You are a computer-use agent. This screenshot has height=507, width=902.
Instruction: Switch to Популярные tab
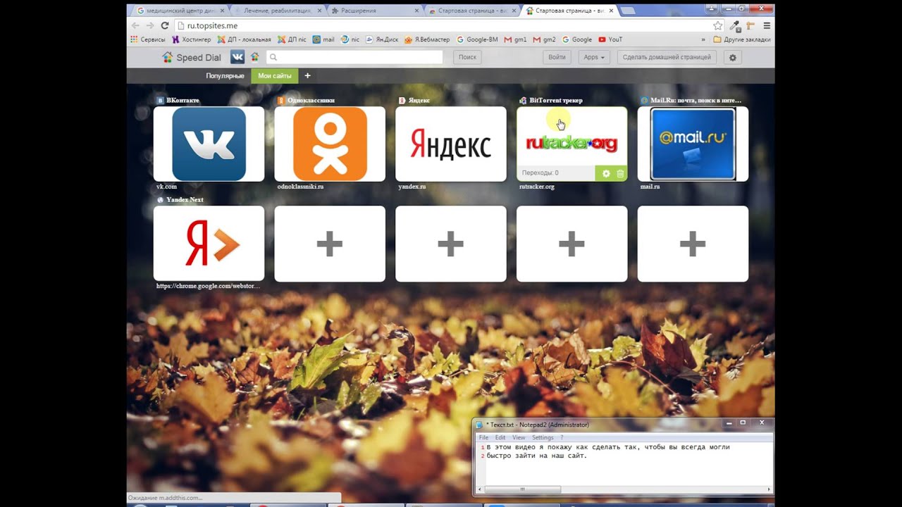click(x=225, y=75)
